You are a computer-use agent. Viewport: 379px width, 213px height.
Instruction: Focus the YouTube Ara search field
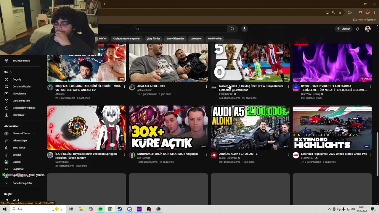click(179, 29)
